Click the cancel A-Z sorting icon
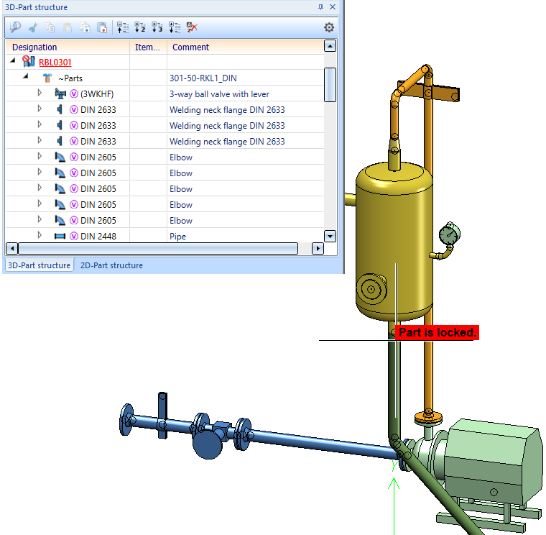 coord(192,27)
